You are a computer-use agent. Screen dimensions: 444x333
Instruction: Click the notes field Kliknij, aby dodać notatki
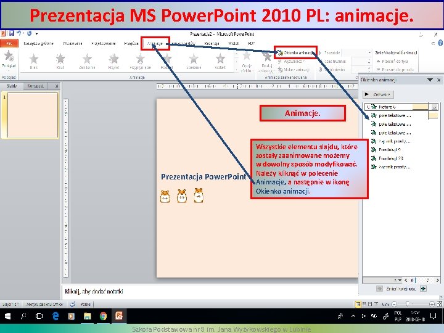[210, 291]
